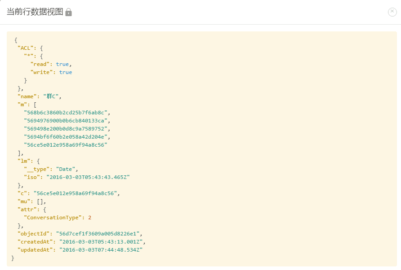Click member ID 5694bf6f60b2e058a42d204e

click(x=66, y=137)
